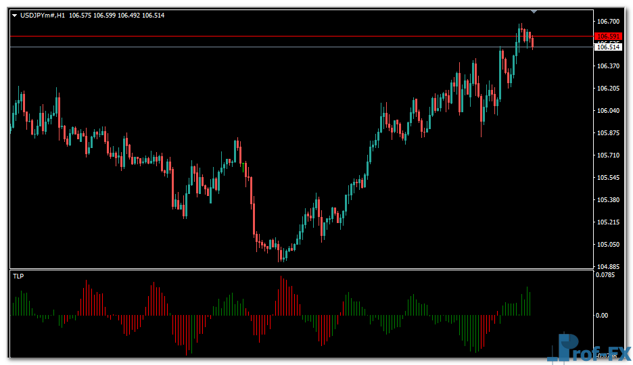Click the last red candle at the top

[x=532, y=42]
